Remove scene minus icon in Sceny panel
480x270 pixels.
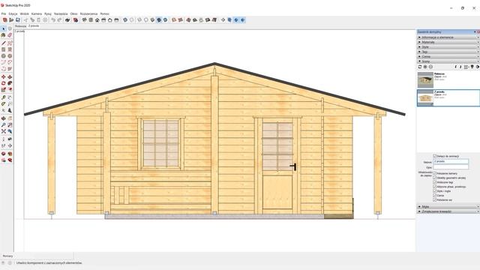(430, 67)
